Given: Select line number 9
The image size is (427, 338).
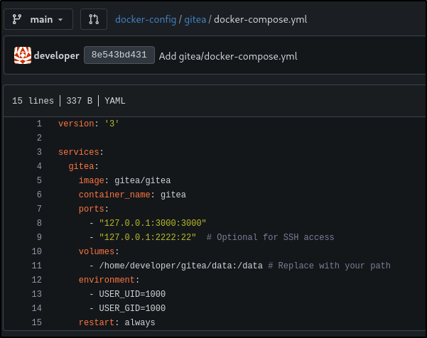Looking at the screenshot, I should point(39,237).
